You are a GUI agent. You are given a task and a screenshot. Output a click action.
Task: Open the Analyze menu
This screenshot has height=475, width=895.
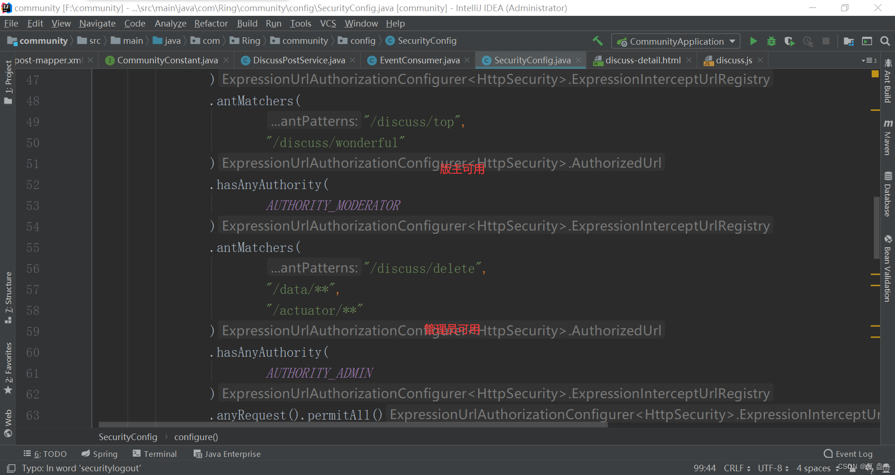pyautogui.click(x=171, y=23)
